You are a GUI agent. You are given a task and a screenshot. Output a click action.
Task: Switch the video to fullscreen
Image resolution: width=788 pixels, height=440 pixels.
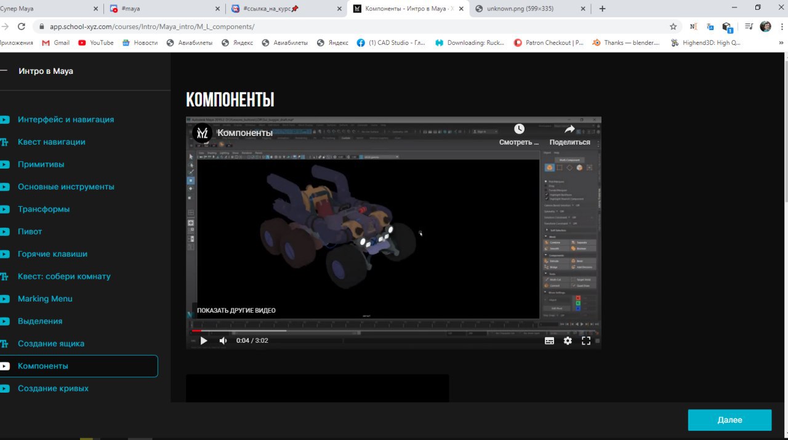click(586, 340)
